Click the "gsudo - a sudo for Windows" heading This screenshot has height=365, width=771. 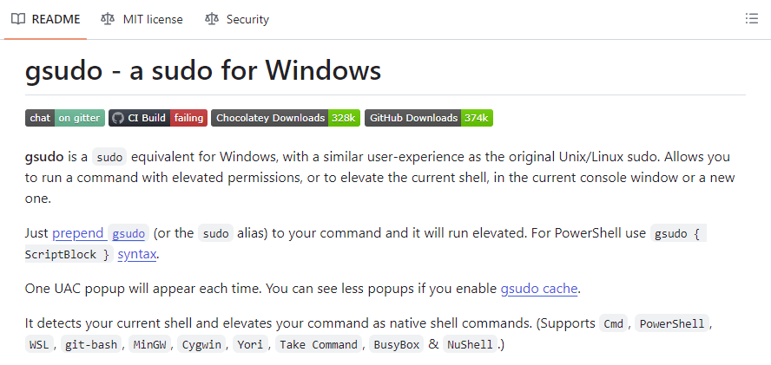203,70
